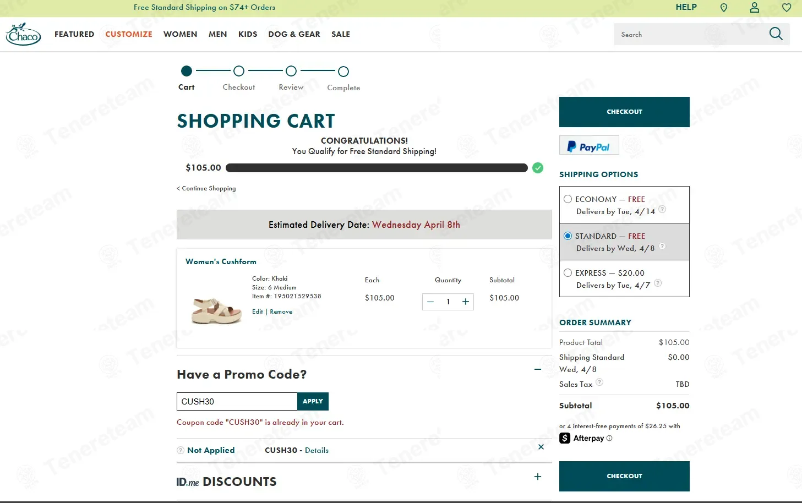The image size is (802, 503).
Task: Open the Customize menu
Action: 129,34
